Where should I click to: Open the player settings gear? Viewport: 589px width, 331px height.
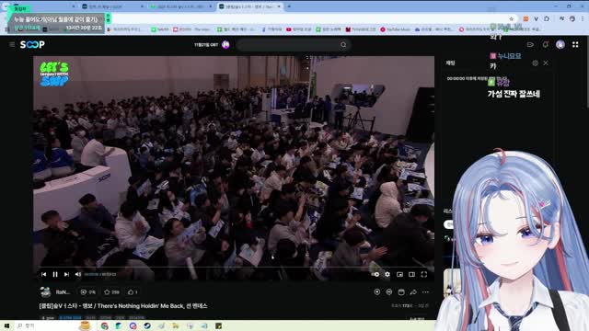(387, 274)
